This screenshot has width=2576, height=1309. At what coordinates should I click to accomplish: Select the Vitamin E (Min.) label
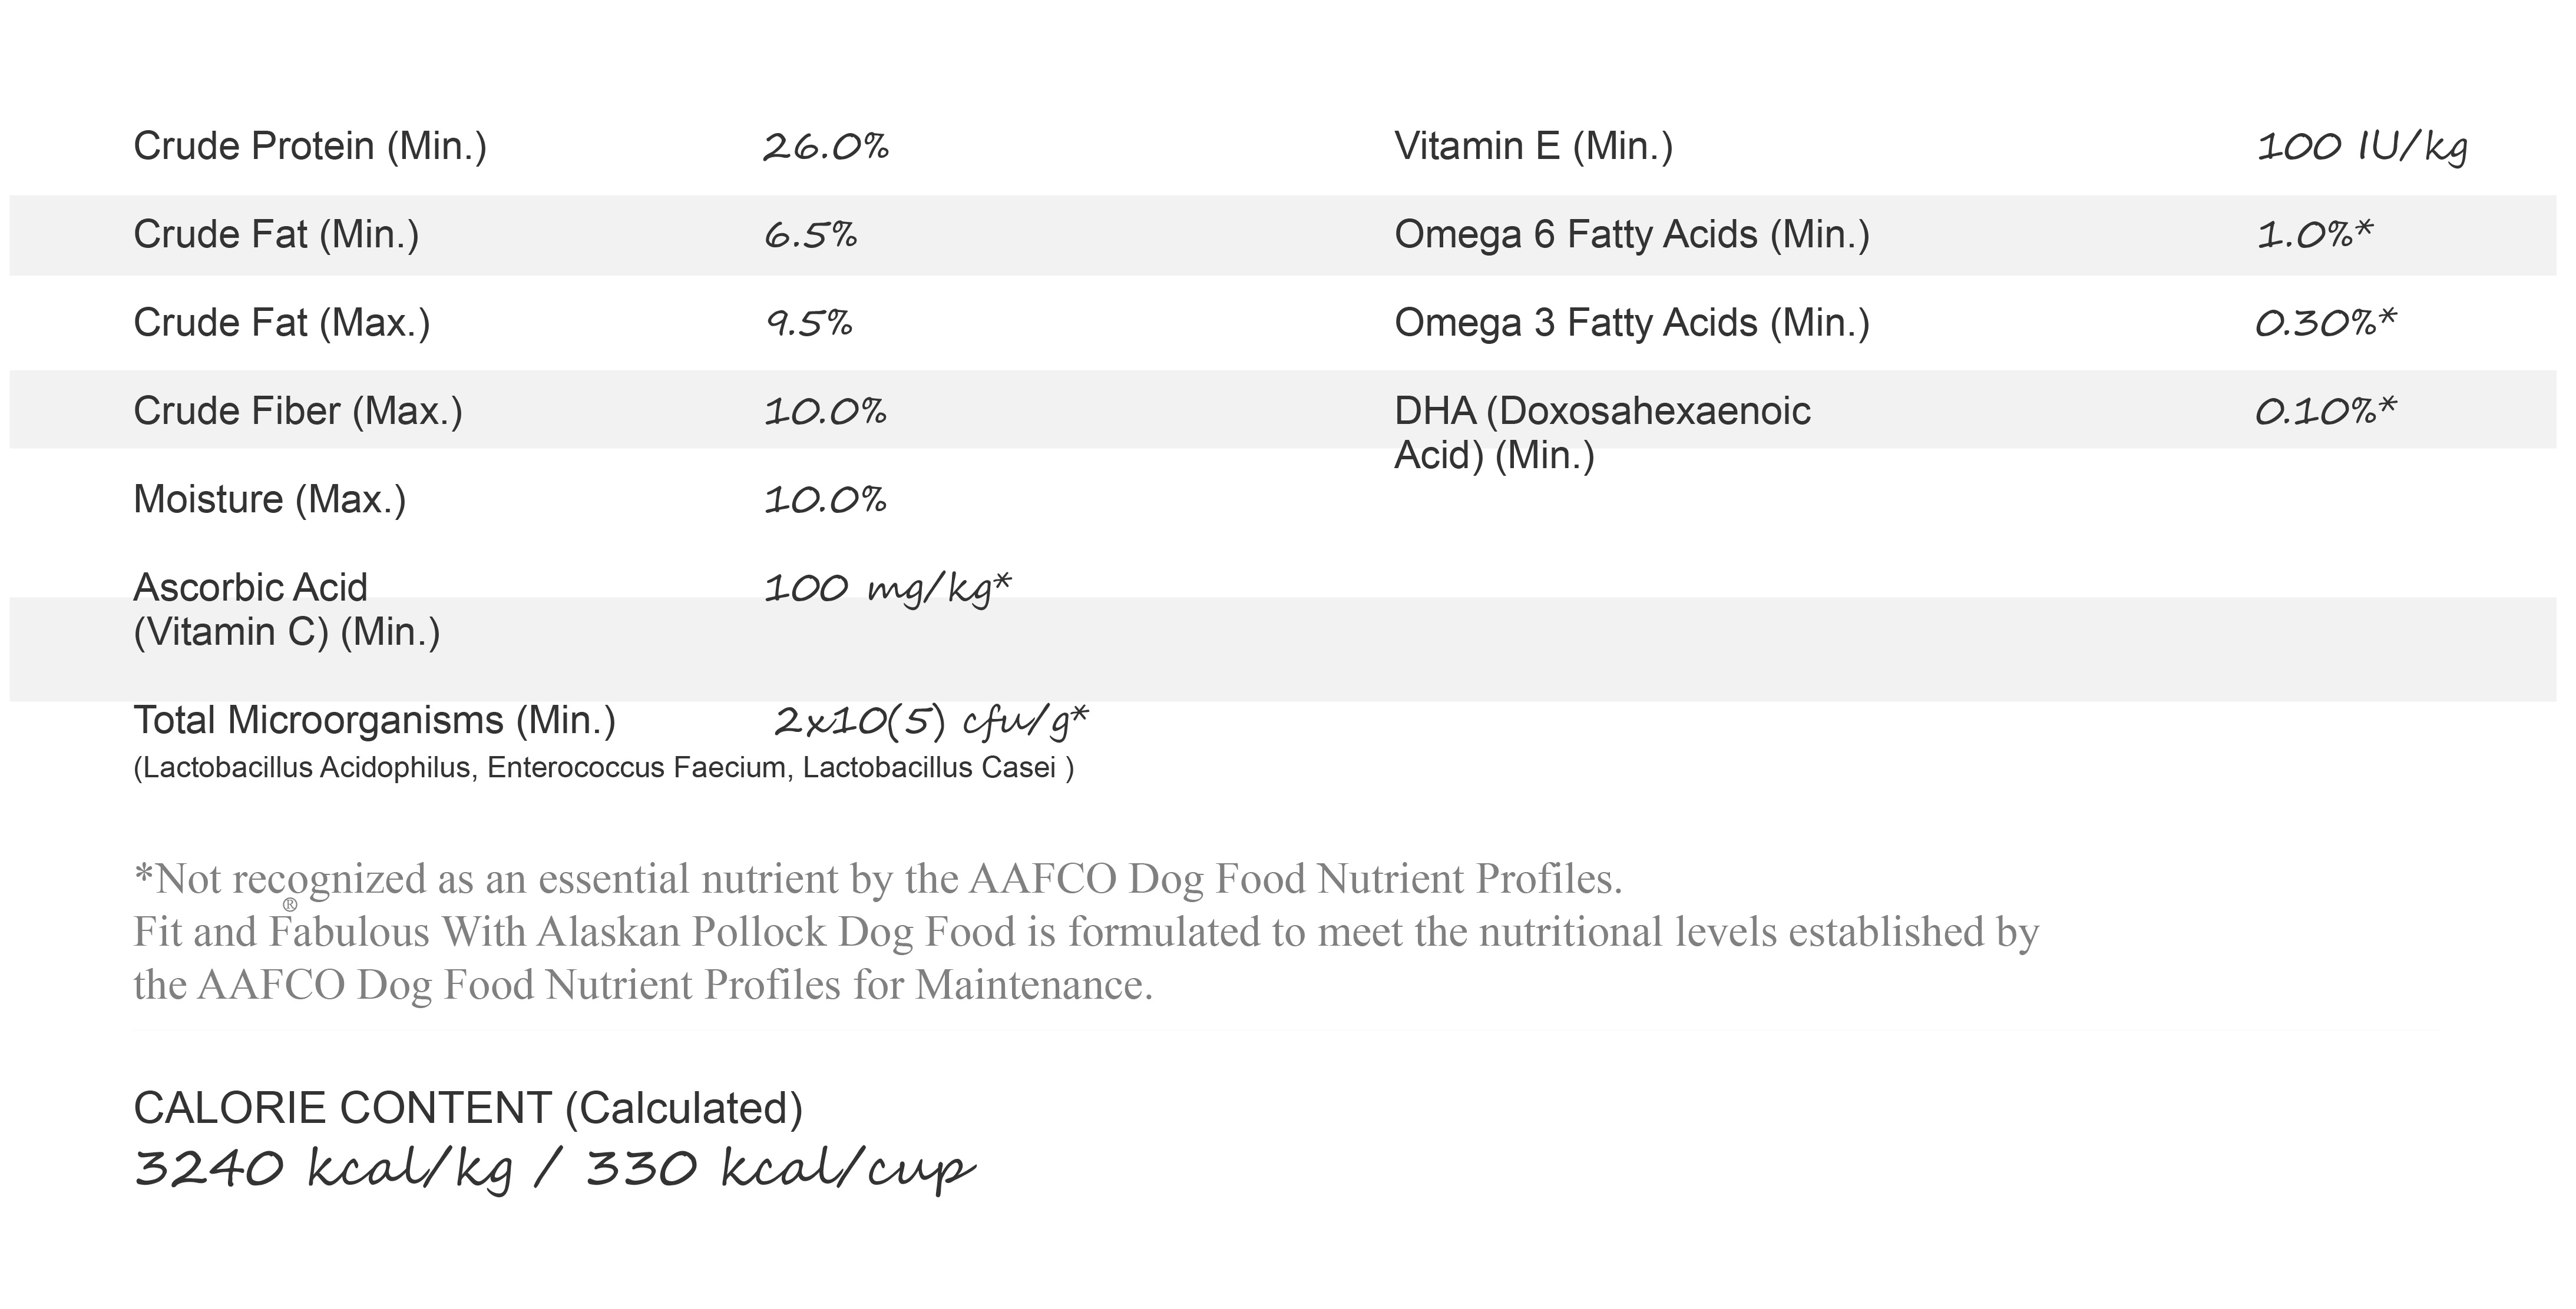point(1533,147)
